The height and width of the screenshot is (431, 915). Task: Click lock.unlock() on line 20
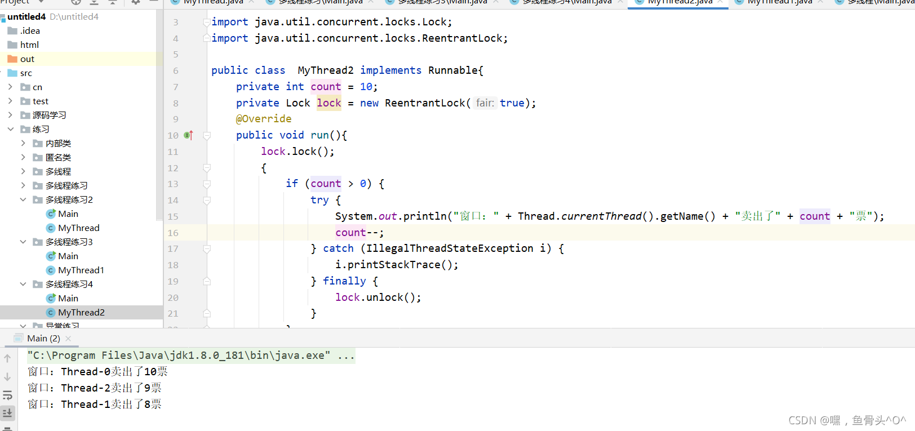point(378,297)
